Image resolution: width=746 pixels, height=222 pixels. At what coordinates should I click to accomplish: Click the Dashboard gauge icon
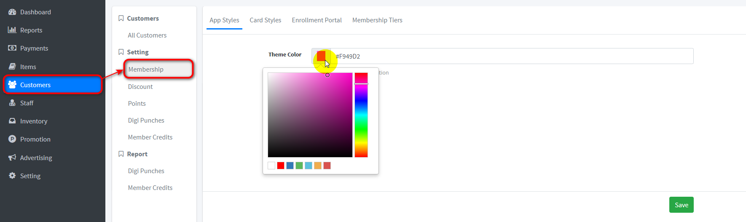point(12,12)
